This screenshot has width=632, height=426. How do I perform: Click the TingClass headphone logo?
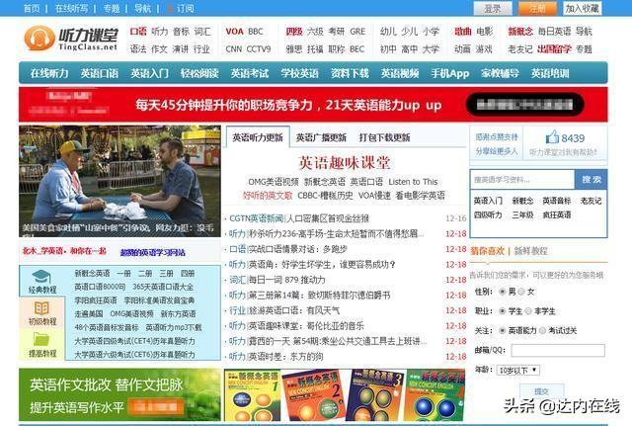39,38
